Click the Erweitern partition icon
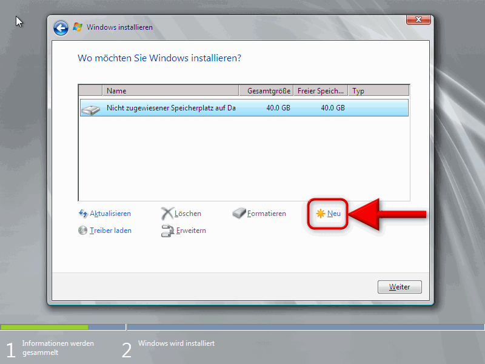The height and width of the screenshot is (364, 485). [x=167, y=231]
